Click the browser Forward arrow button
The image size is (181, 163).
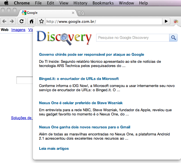tap(12, 21)
